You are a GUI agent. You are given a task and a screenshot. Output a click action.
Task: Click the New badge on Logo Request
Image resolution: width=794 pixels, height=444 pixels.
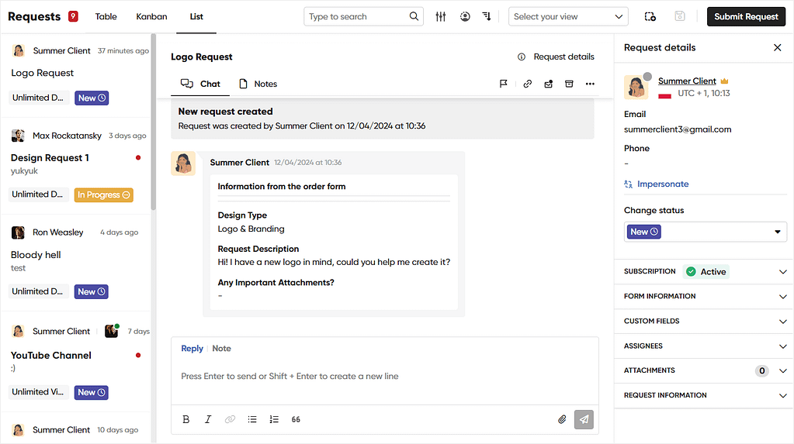[92, 98]
